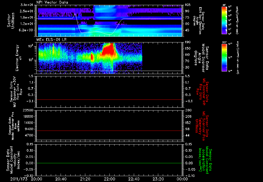This screenshot has width=263, height=182.
Task: Click the "MU Scanner +30V Raw Data" label
Action: [x=16, y=92]
